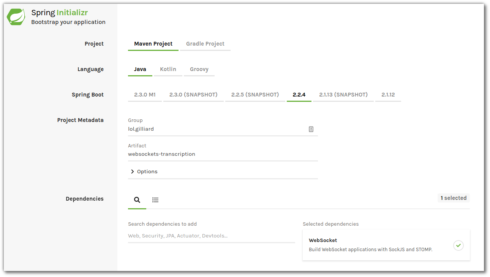Click WebSocket description text about SockJS
This screenshot has height=277, width=490.
[371, 250]
